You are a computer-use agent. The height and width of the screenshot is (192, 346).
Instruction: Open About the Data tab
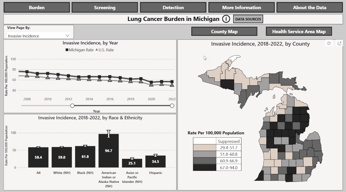click(310, 7)
